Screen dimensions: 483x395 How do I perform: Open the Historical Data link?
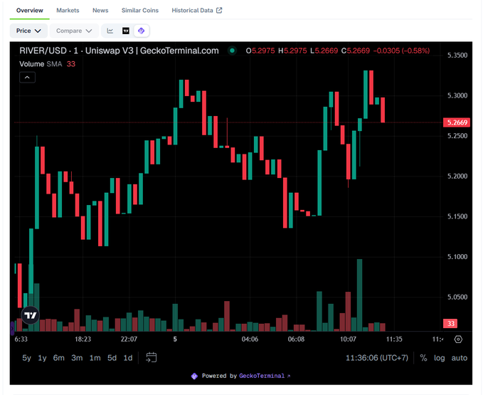(197, 11)
